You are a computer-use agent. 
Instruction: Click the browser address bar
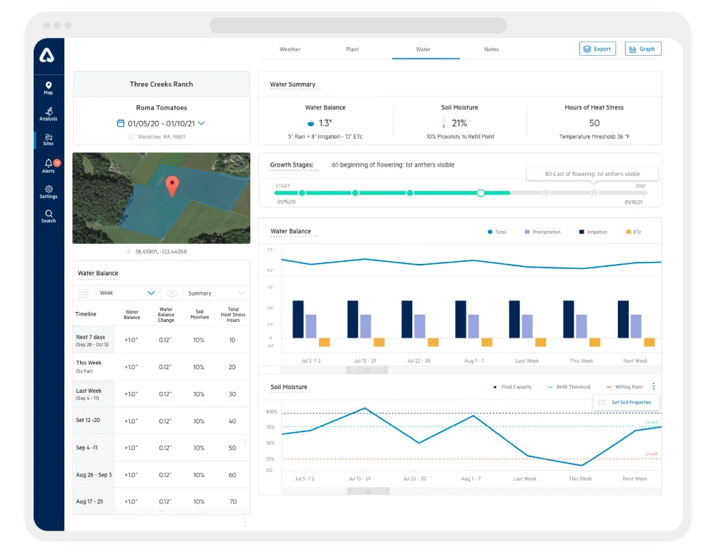tap(358, 25)
